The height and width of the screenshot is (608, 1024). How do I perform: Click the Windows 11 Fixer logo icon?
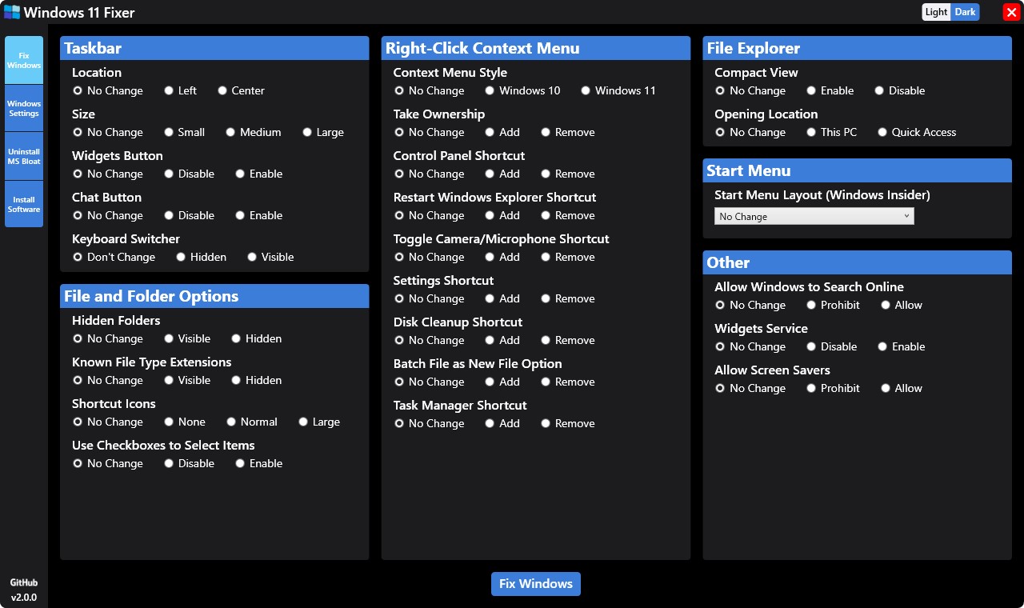pyautogui.click(x=11, y=12)
